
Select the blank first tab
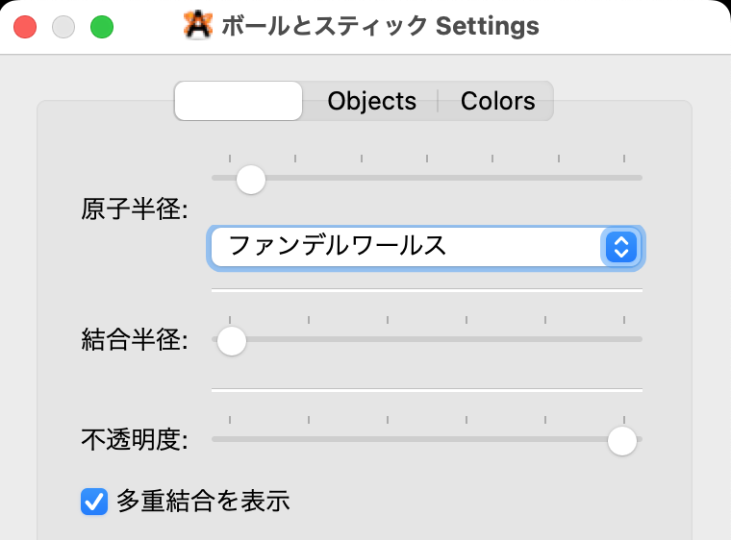(239, 101)
